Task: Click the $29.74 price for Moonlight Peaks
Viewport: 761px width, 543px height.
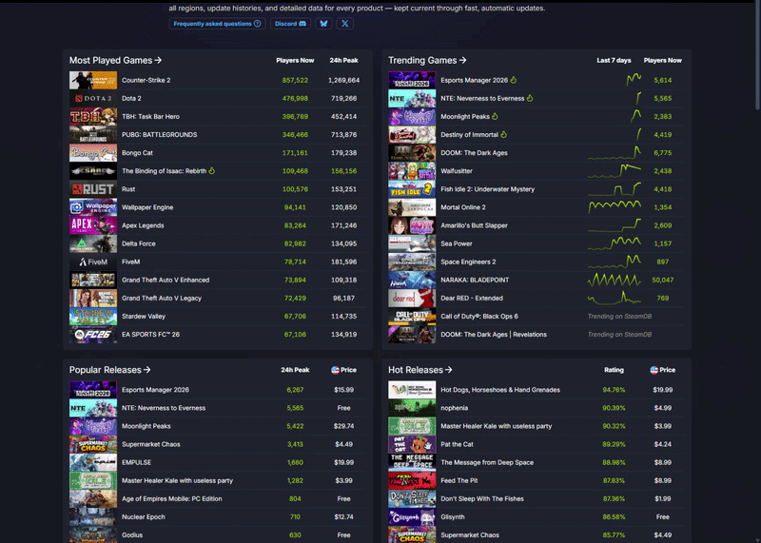Action: 343,426
